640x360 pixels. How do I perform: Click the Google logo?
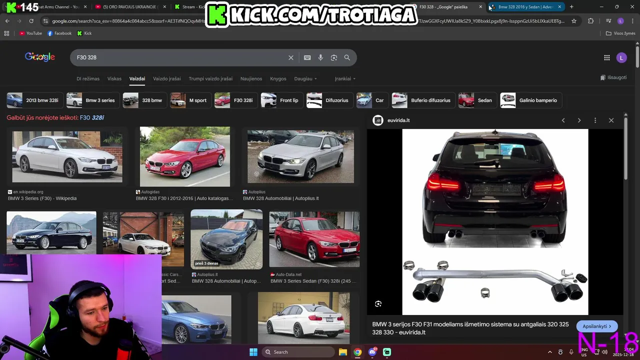tap(40, 57)
